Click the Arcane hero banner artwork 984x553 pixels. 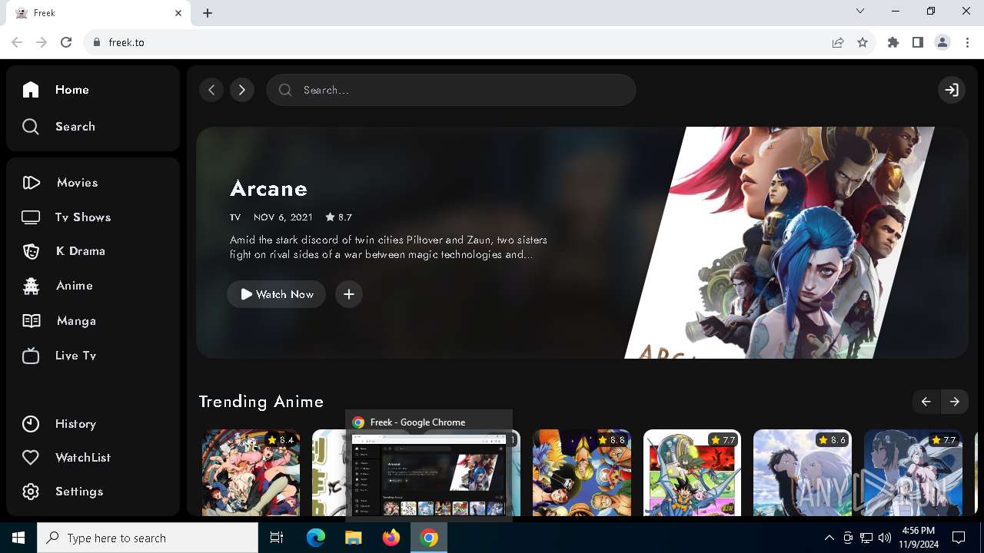pyautogui.click(x=780, y=243)
